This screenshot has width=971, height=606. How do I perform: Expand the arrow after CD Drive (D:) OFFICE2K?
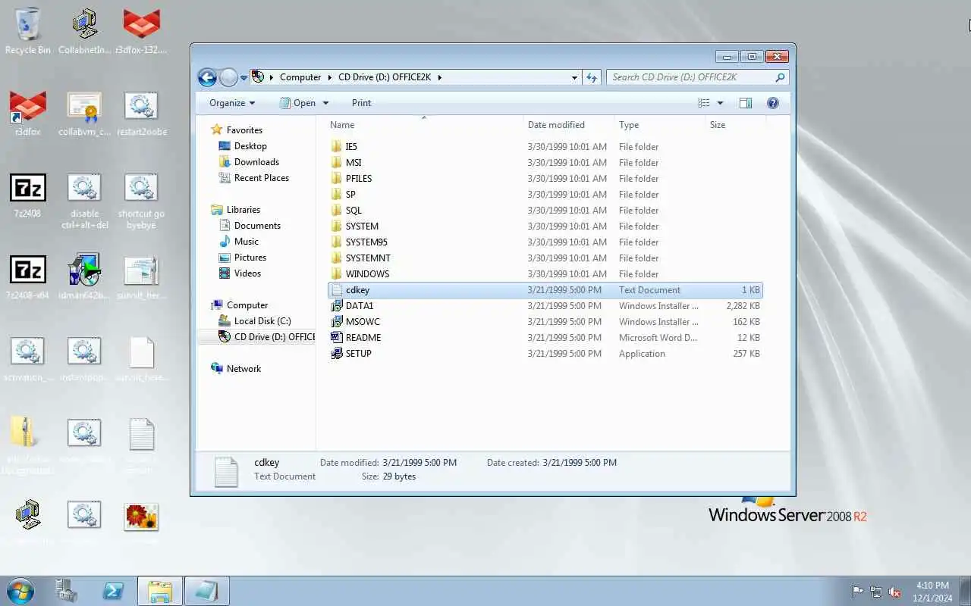439,77
